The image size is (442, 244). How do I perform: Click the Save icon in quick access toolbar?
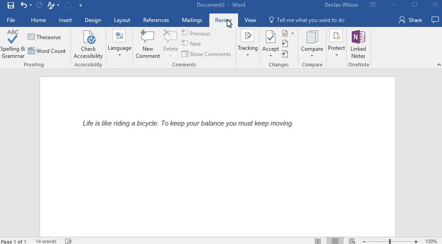pyautogui.click(x=10, y=6)
